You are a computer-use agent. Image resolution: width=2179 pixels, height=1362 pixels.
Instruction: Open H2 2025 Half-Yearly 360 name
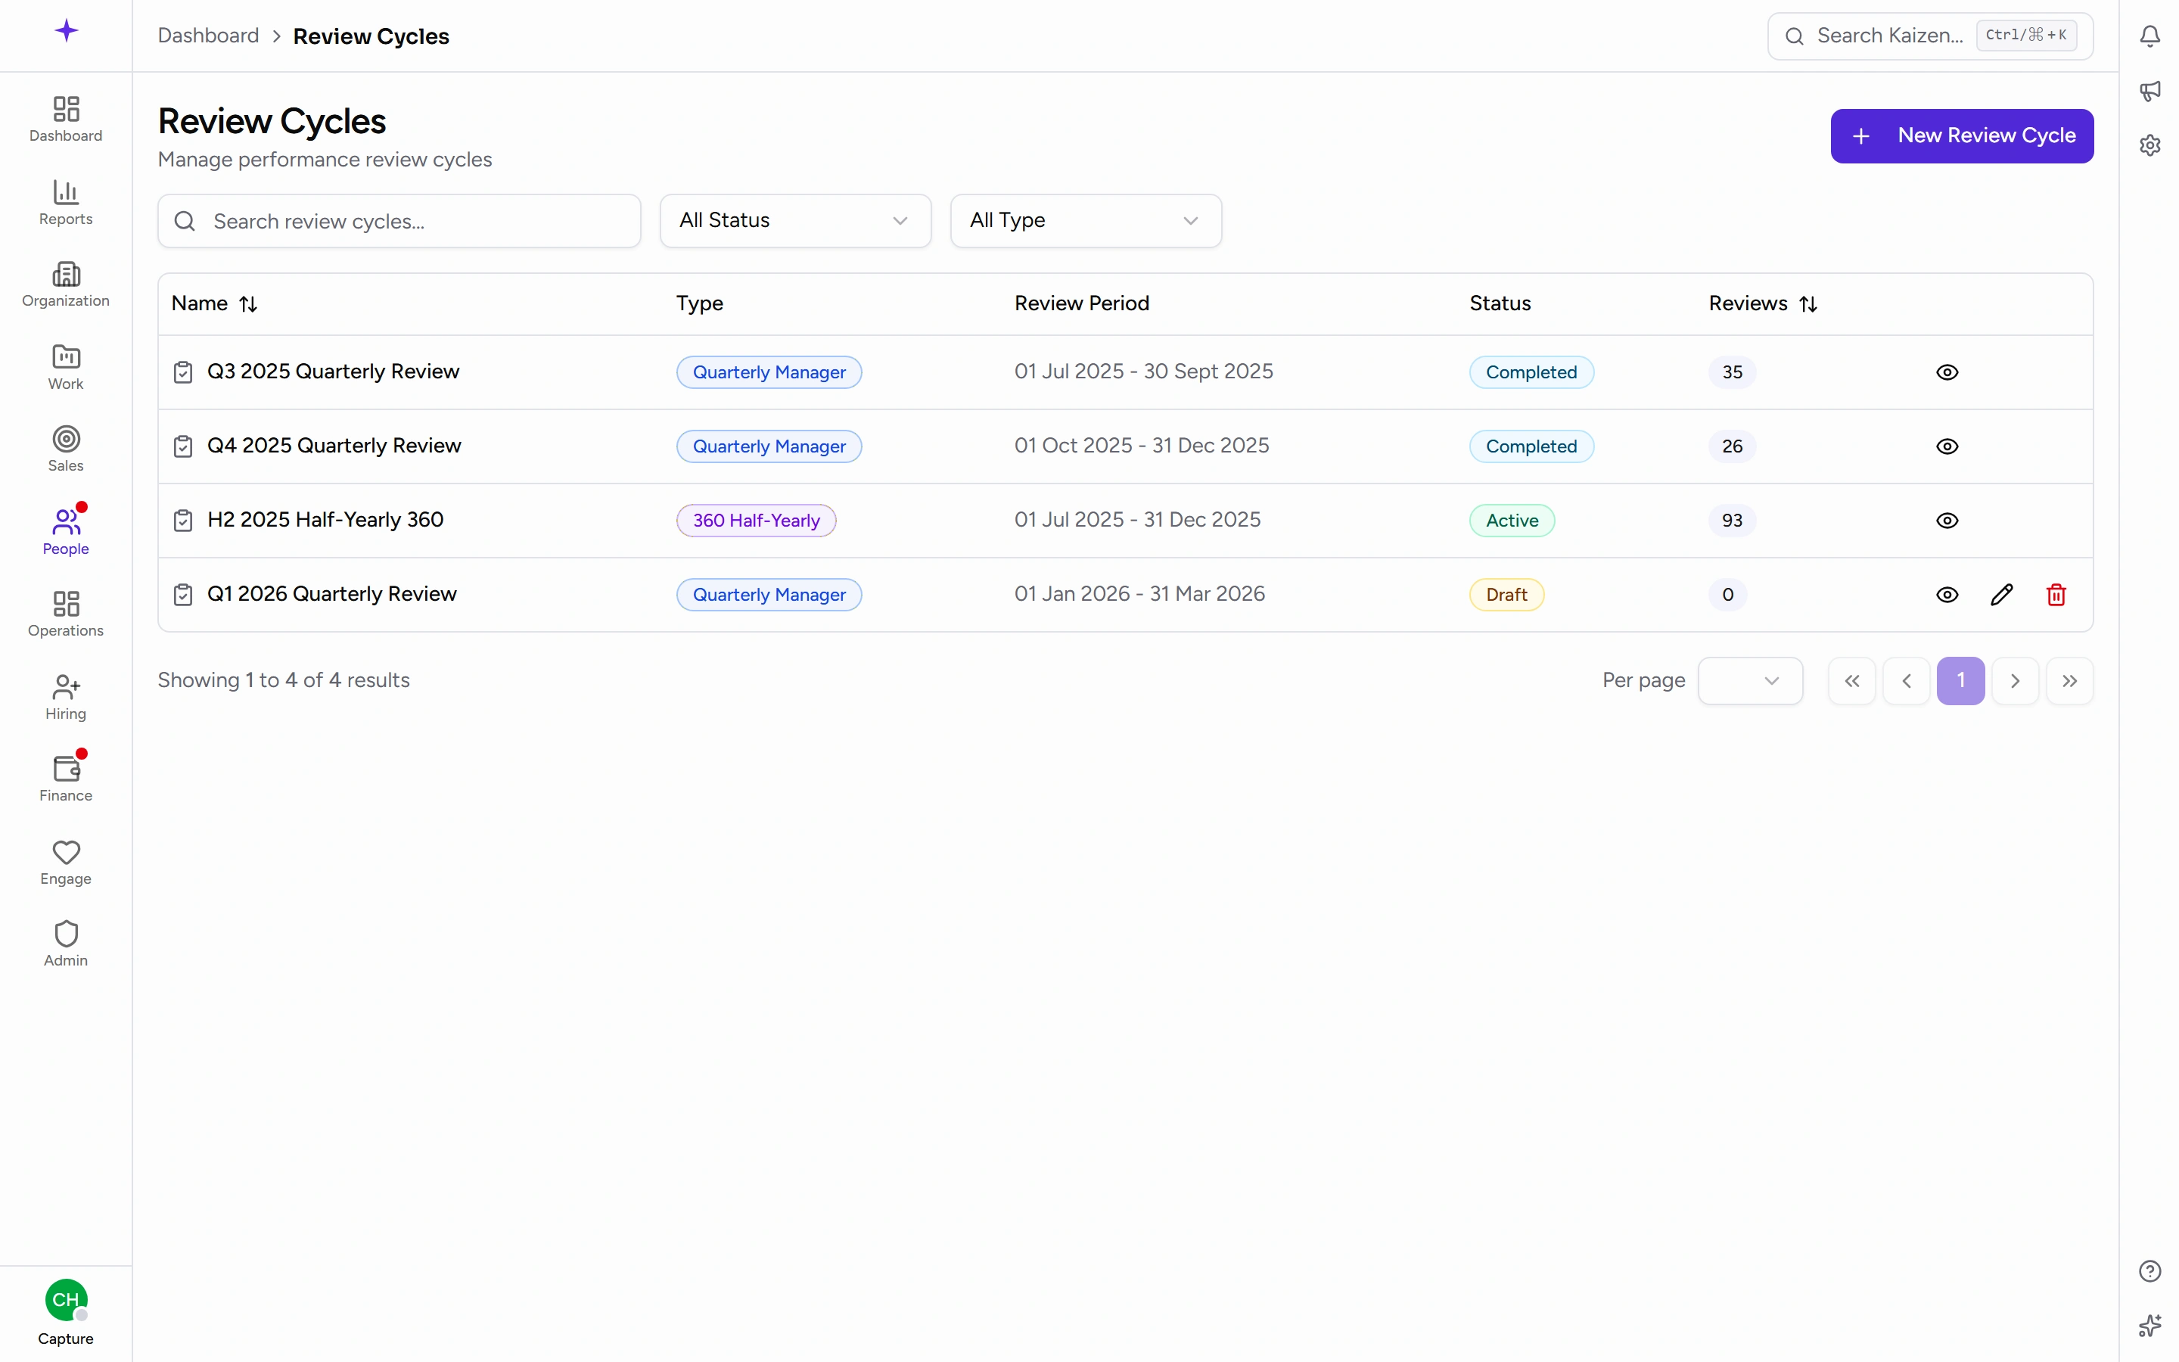pos(325,520)
